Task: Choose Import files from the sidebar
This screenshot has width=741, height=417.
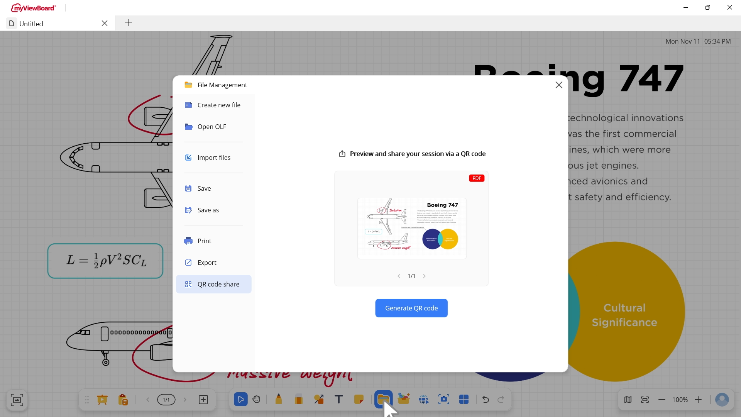Action: coord(213,158)
